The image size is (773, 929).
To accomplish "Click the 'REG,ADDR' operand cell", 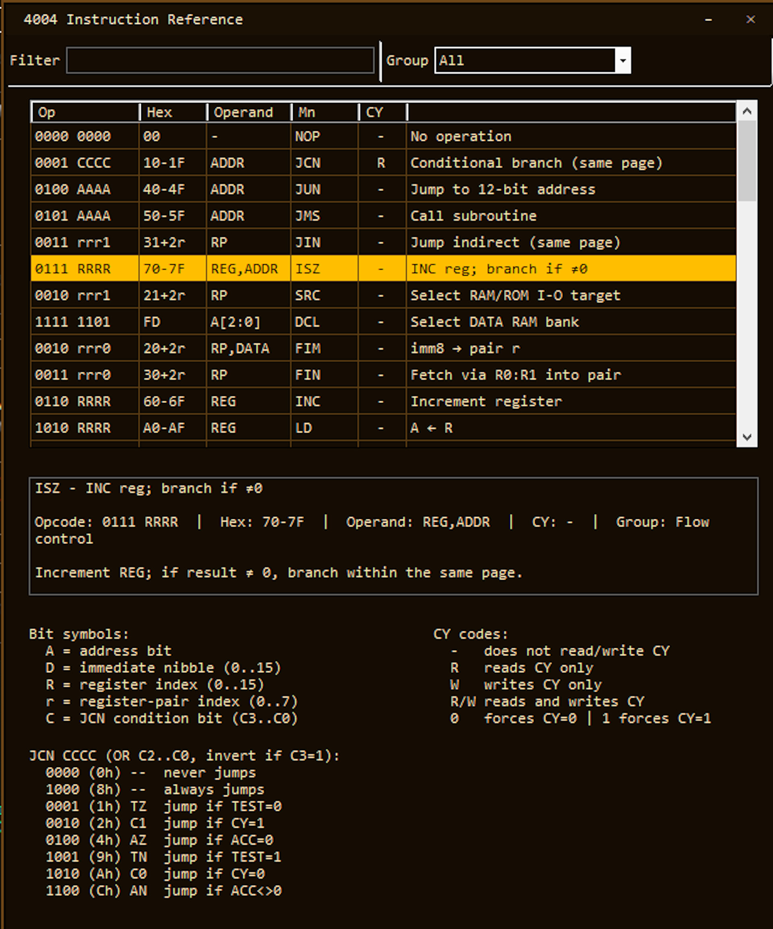I will coord(248,269).
